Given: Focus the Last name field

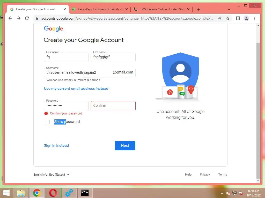Looking at the screenshot, I should [113, 57].
